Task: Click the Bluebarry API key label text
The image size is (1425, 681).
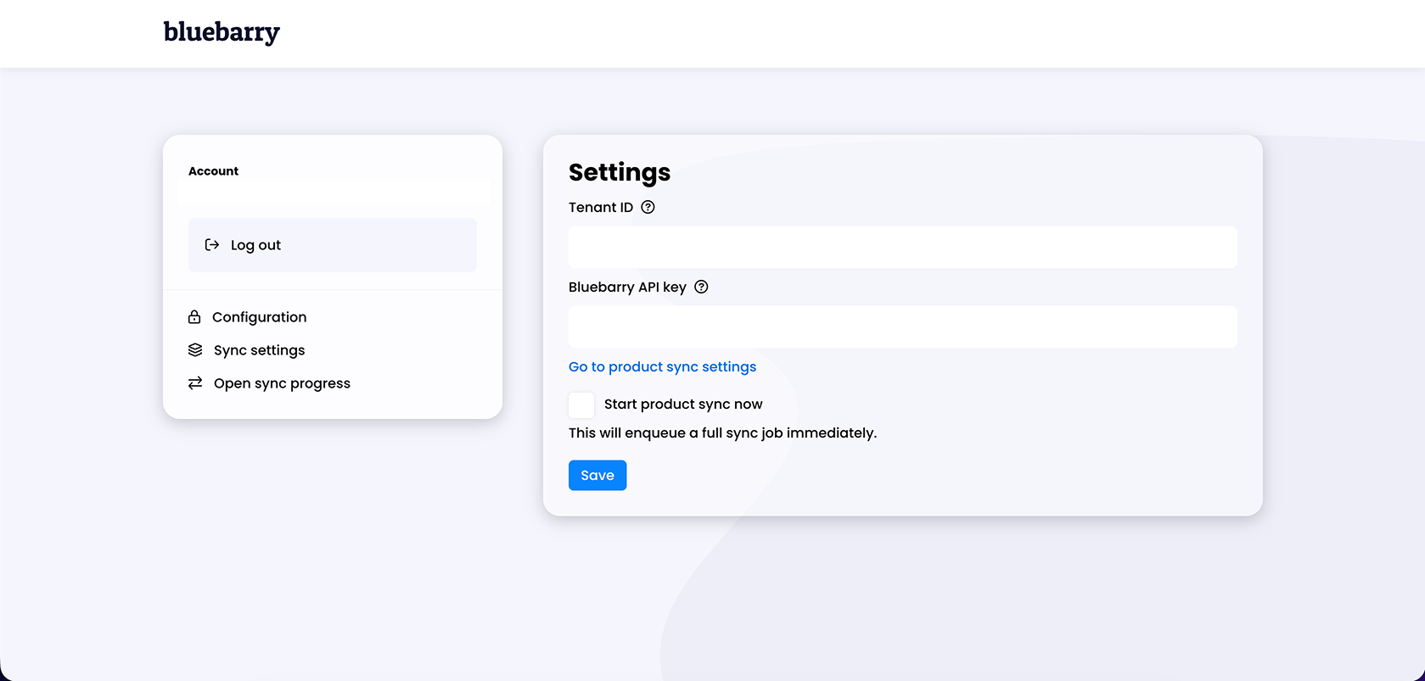Action: click(627, 287)
